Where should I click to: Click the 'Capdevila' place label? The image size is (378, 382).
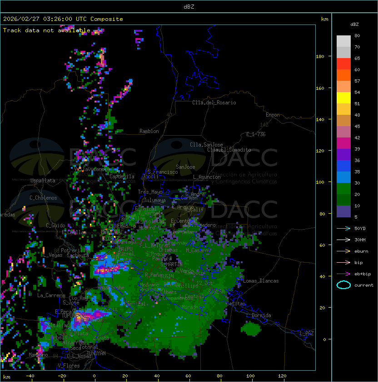122,176
